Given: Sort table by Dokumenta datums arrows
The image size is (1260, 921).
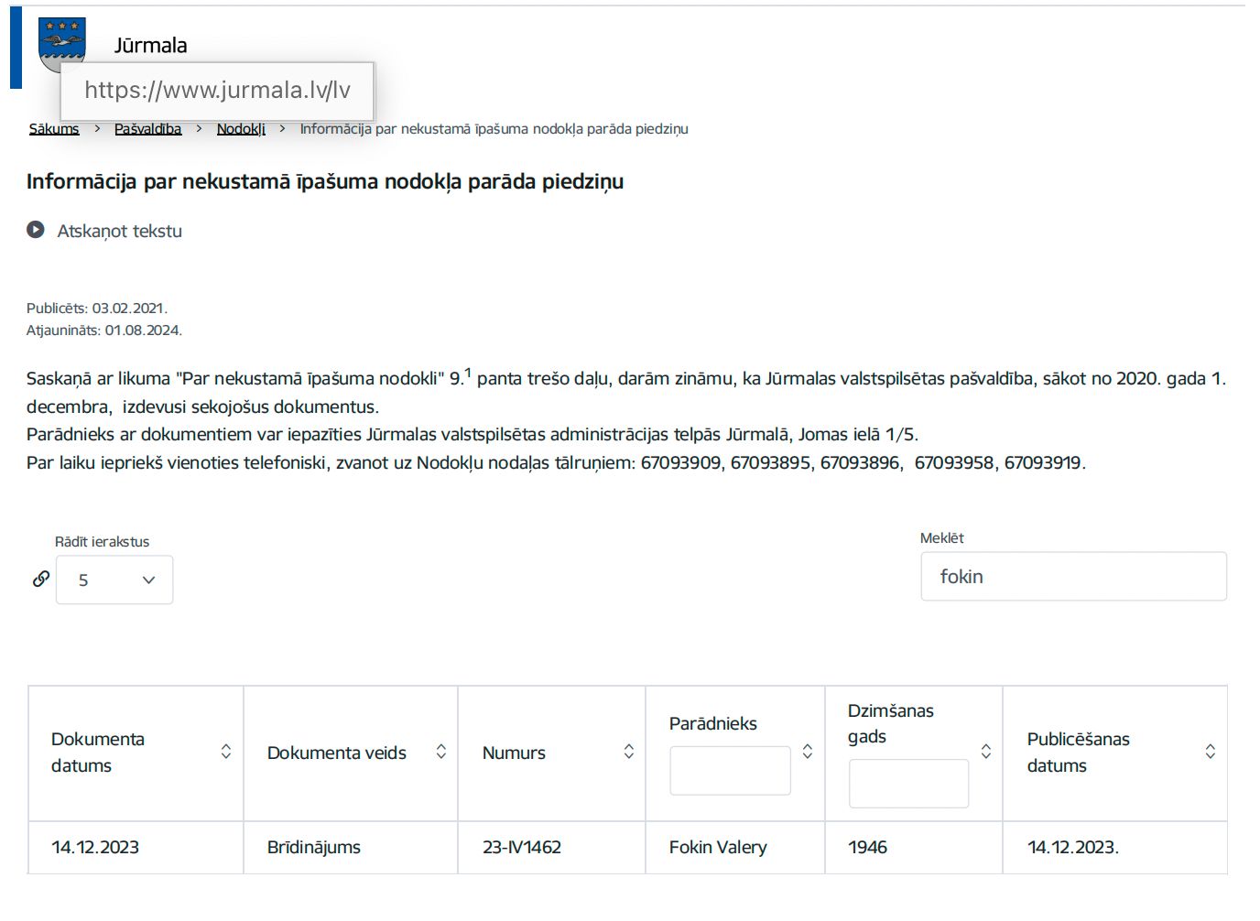Looking at the screenshot, I should [226, 752].
